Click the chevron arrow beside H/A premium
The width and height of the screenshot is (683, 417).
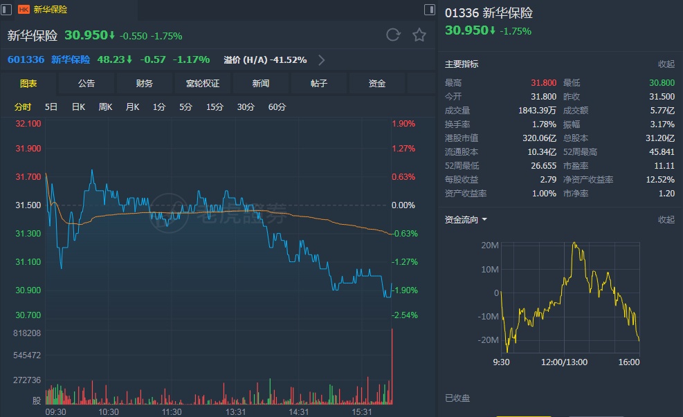[x=322, y=60]
